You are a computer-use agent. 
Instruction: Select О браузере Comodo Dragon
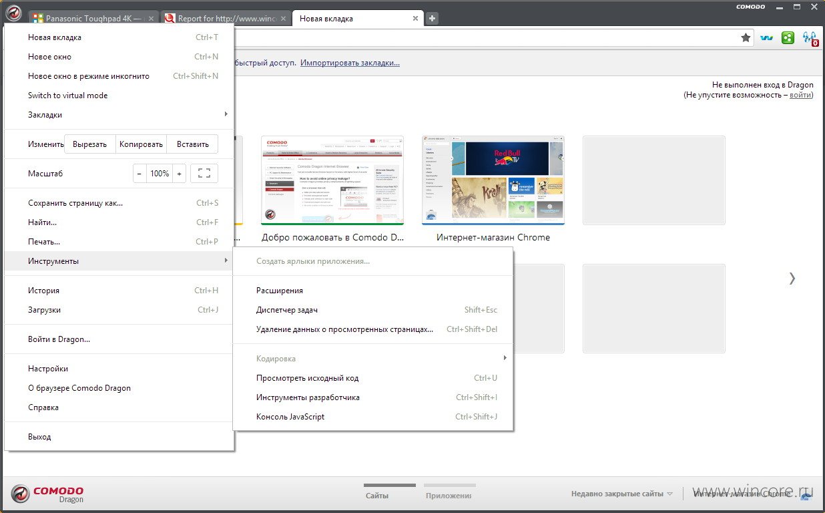tap(119, 388)
